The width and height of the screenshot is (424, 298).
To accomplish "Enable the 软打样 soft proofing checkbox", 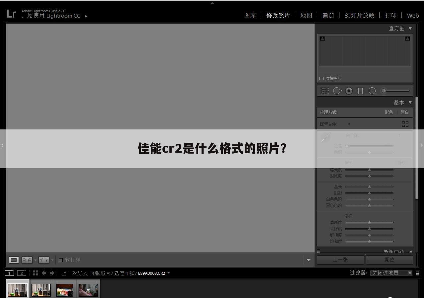I will tap(61, 260).
